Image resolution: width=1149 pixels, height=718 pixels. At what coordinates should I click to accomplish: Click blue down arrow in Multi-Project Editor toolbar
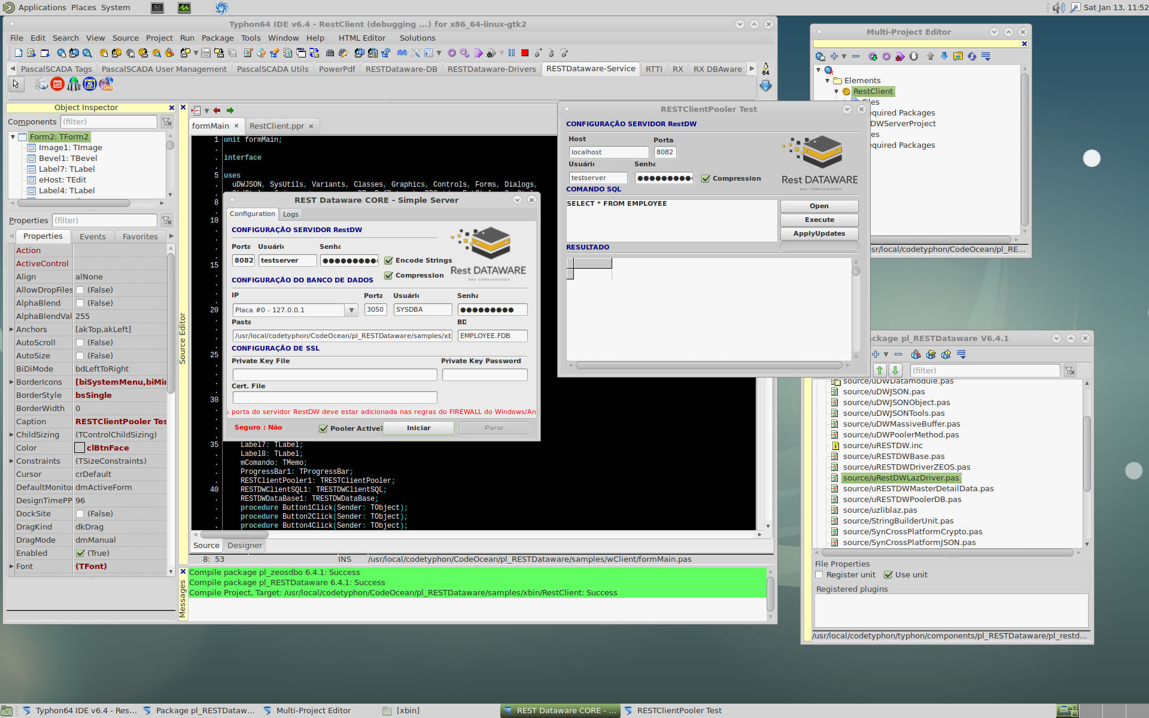pos(944,56)
